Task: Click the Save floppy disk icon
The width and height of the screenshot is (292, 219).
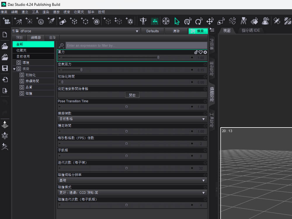Action: tap(5, 68)
